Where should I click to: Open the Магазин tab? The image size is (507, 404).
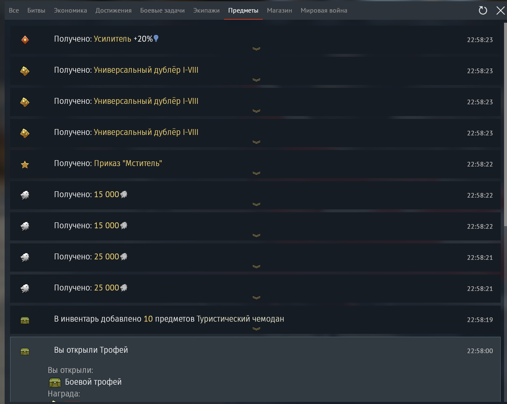[280, 11]
